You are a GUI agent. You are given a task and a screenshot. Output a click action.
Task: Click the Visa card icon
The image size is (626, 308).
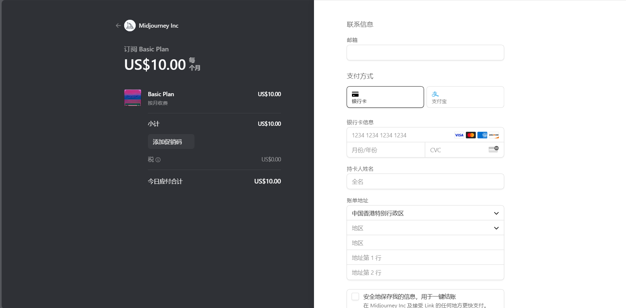tap(459, 135)
